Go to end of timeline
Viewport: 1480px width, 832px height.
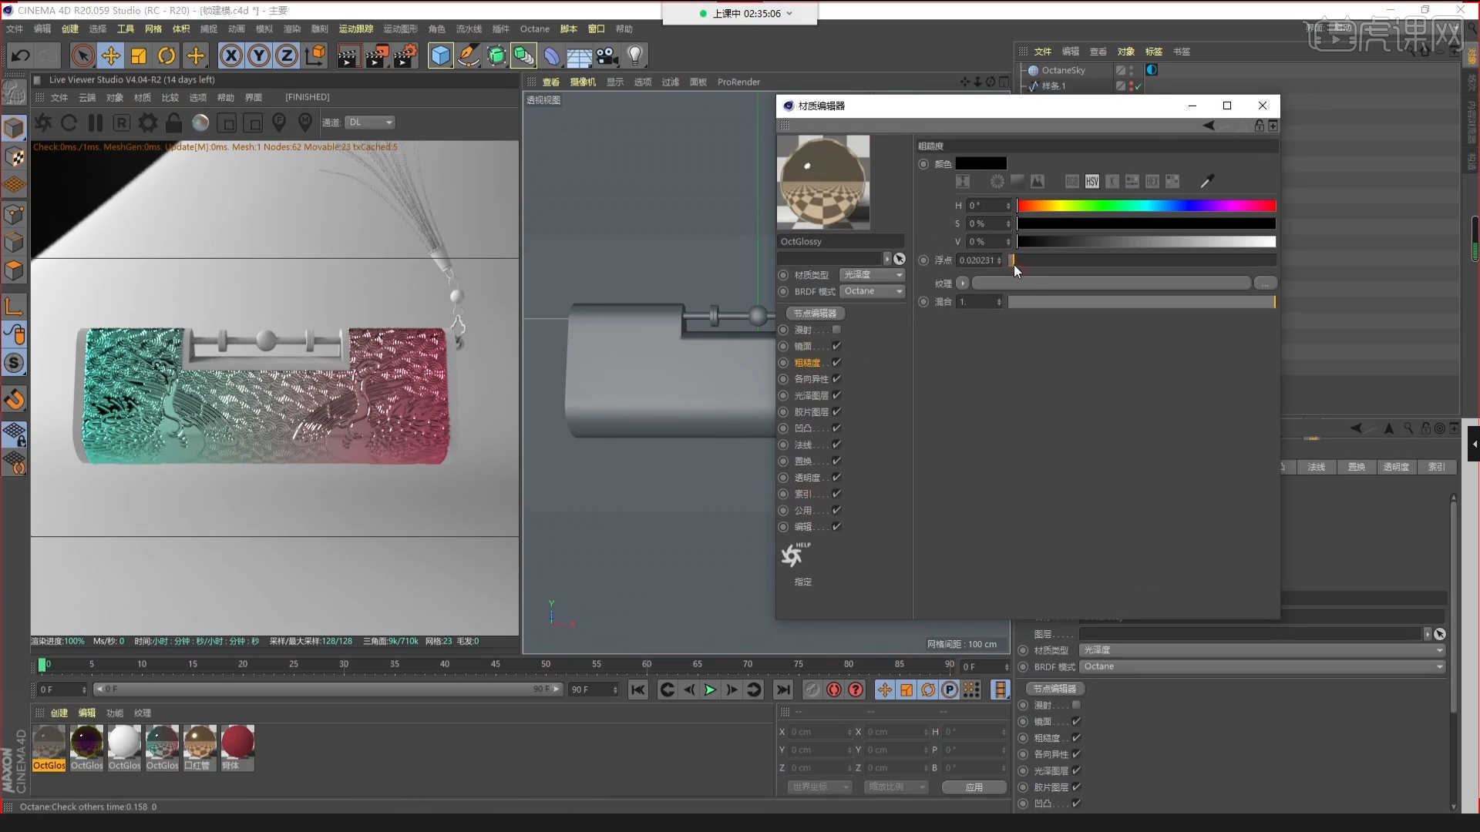pyautogui.click(x=783, y=689)
